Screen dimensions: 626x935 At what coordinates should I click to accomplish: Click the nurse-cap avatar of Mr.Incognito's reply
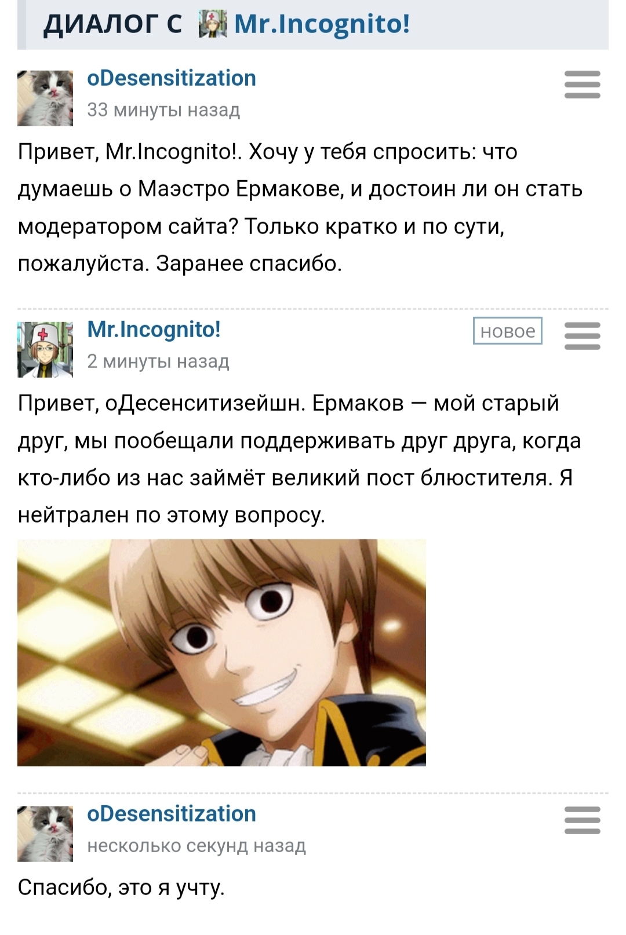45,350
